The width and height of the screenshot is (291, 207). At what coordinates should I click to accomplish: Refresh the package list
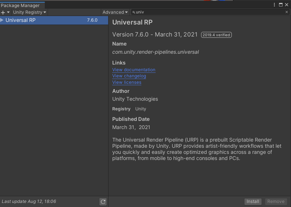coord(103,201)
